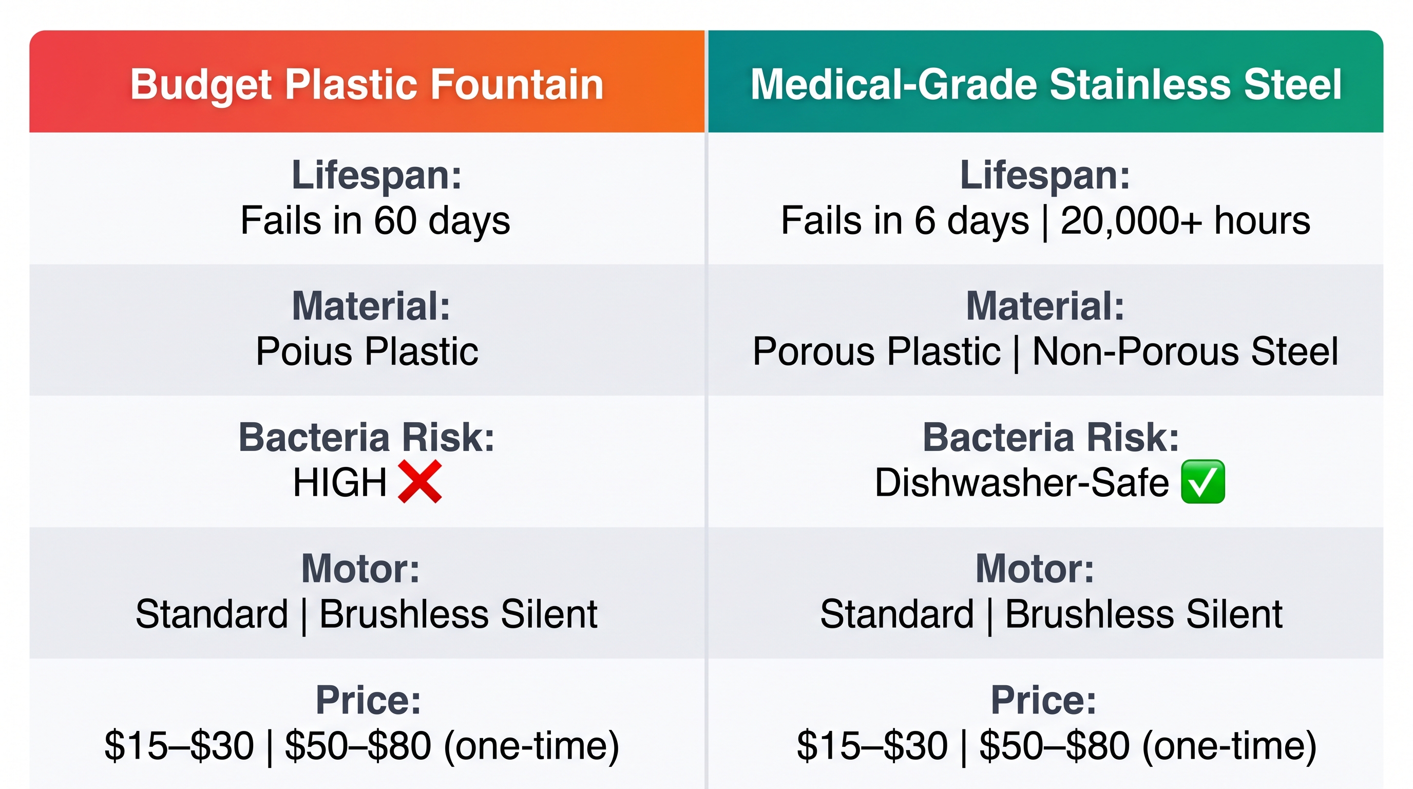Screen dimensions: 1413x789
Task: Click the left column Lifespan label
Action: tap(377, 175)
